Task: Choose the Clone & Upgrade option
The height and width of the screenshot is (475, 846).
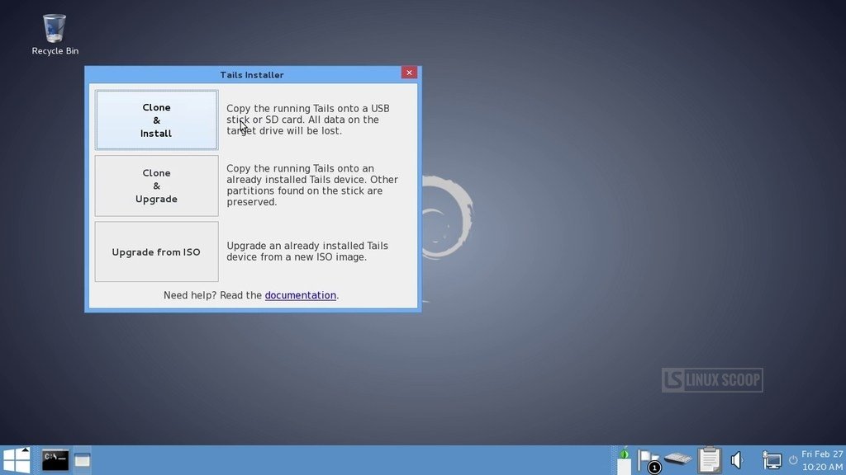Action: pyautogui.click(x=156, y=186)
